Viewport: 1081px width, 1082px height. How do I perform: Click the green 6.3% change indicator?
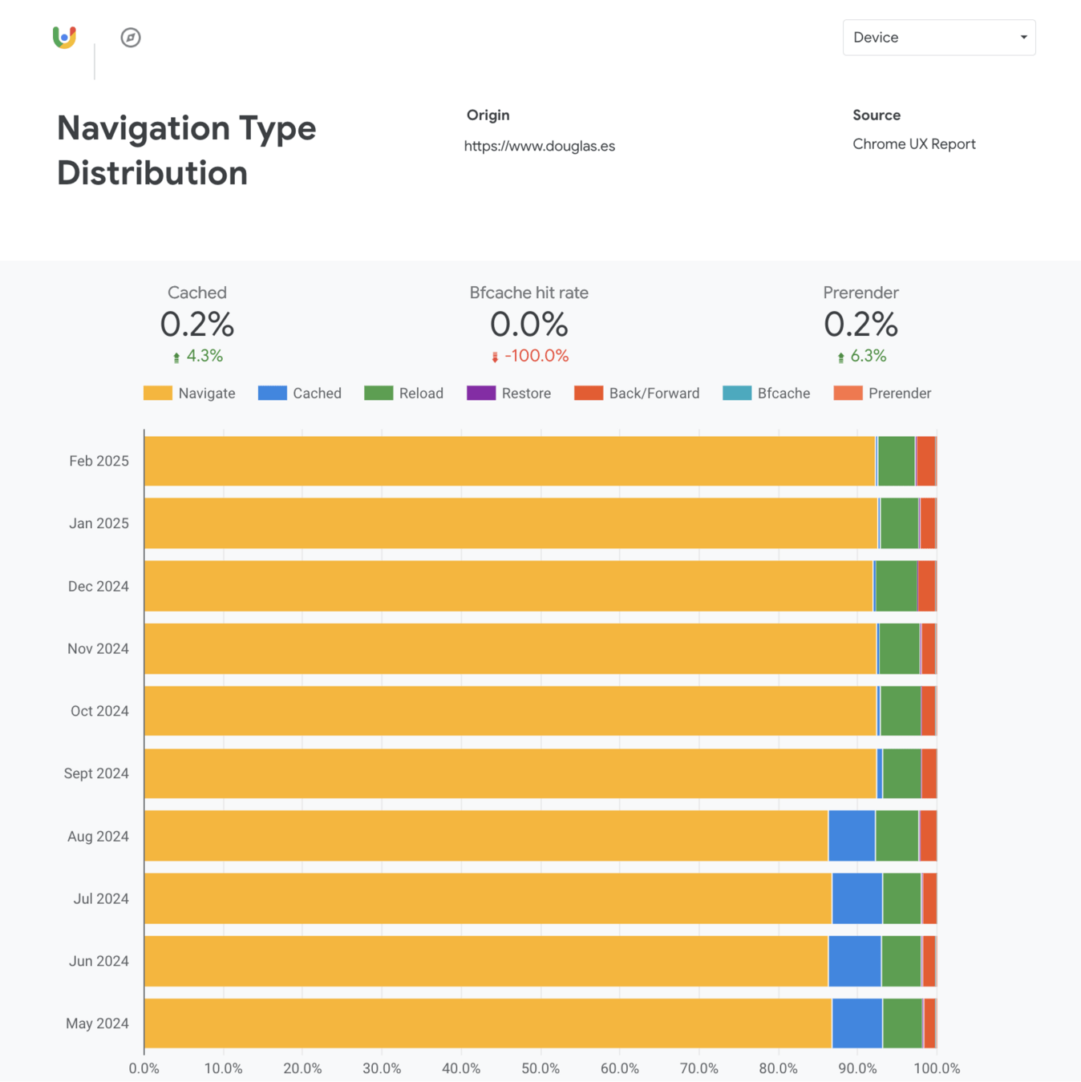coord(861,356)
